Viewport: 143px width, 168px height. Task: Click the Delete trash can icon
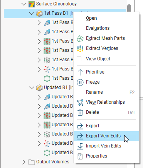click(x=80, y=113)
